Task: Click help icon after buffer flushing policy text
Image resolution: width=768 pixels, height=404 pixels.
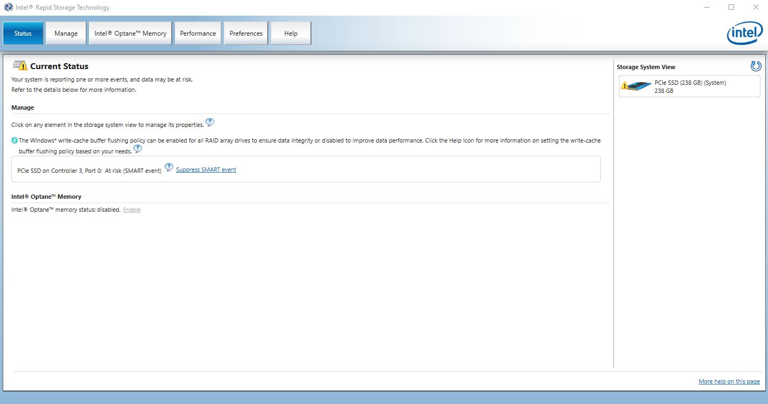Action: point(138,149)
